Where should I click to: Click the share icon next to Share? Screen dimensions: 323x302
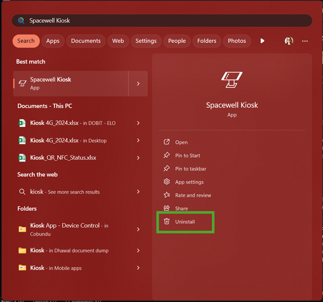[x=167, y=208]
